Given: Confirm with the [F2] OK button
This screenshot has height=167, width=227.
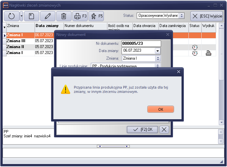Looking at the screenshot, I should (x=142, y=129).
